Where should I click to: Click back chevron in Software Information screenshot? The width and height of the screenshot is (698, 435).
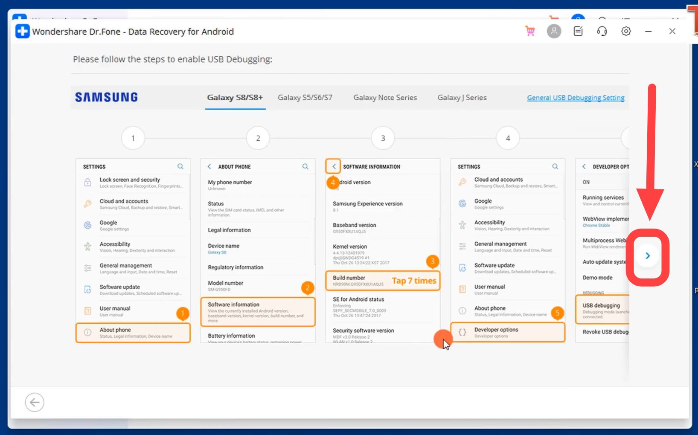(333, 166)
